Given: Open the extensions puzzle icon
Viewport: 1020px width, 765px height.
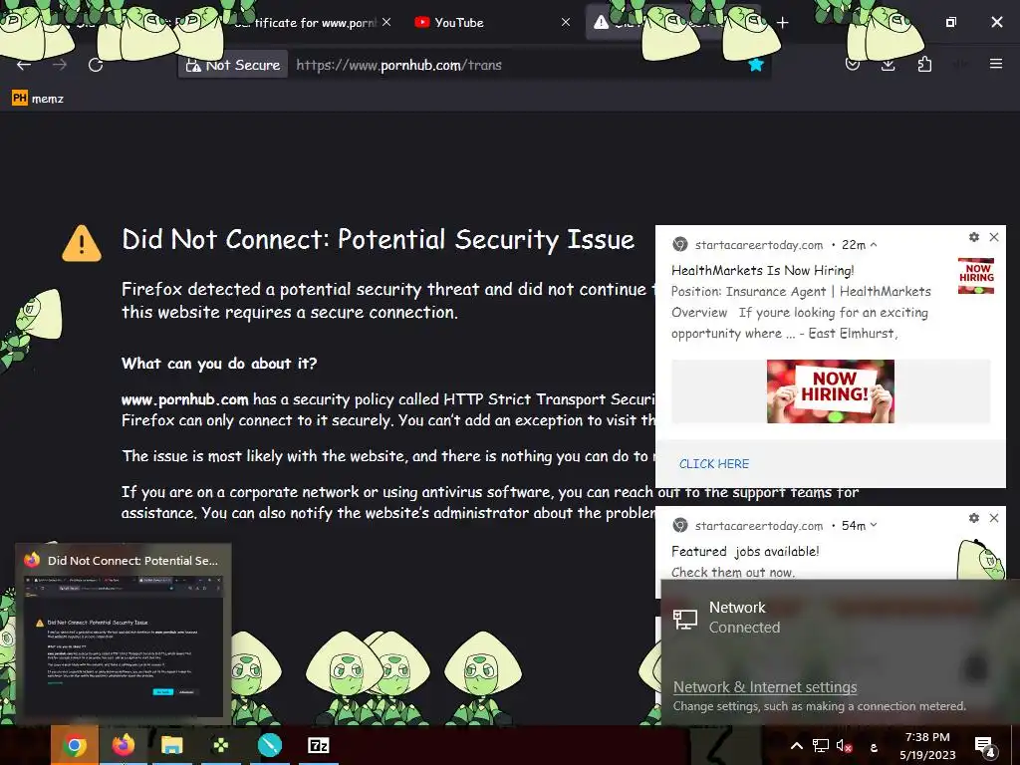Looking at the screenshot, I should click(x=924, y=65).
